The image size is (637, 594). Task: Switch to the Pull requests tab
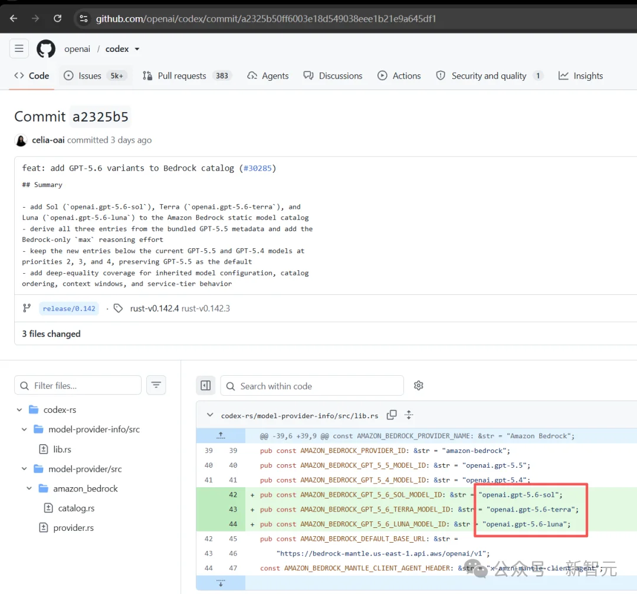coord(186,76)
